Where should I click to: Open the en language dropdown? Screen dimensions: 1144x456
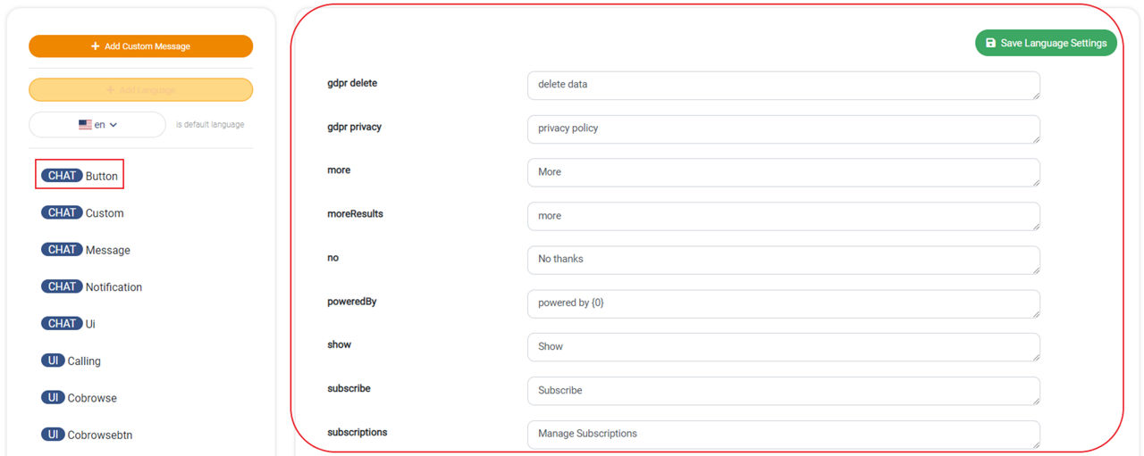tap(97, 125)
